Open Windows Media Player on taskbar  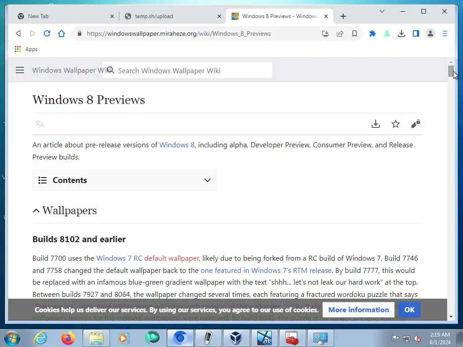pyautogui.click(x=123, y=338)
